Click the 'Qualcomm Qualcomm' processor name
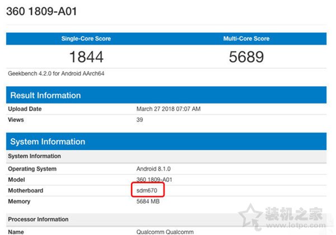The height and width of the screenshot is (235, 336). 165,232
